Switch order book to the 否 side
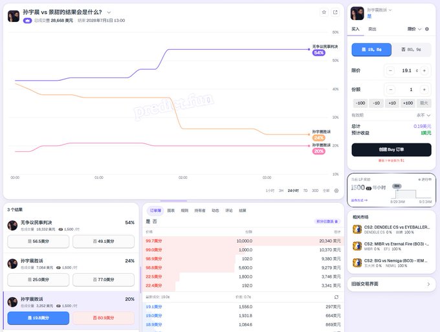This screenshot has height=332, width=440. (x=155, y=222)
